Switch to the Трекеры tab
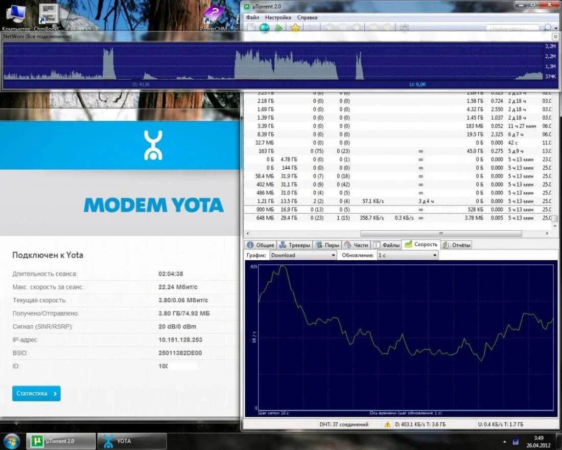Image resolution: width=562 pixels, height=450 pixels. pyautogui.click(x=294, y=245)
